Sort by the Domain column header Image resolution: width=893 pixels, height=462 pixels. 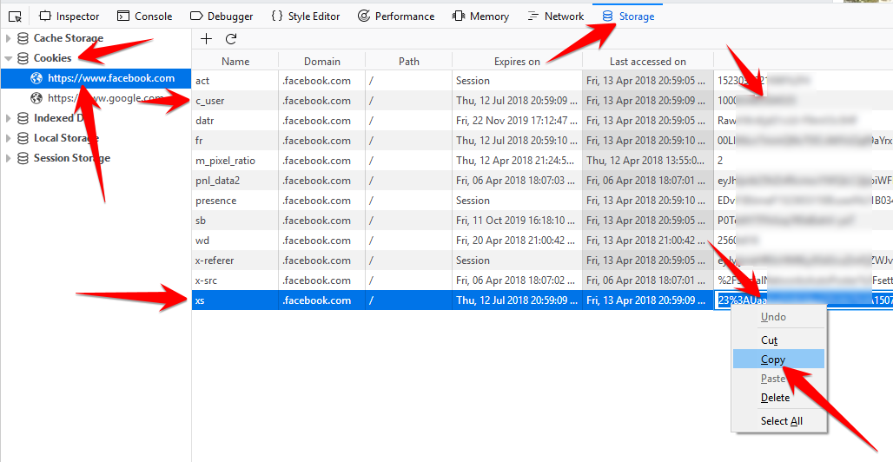click(x=321, y=62)
